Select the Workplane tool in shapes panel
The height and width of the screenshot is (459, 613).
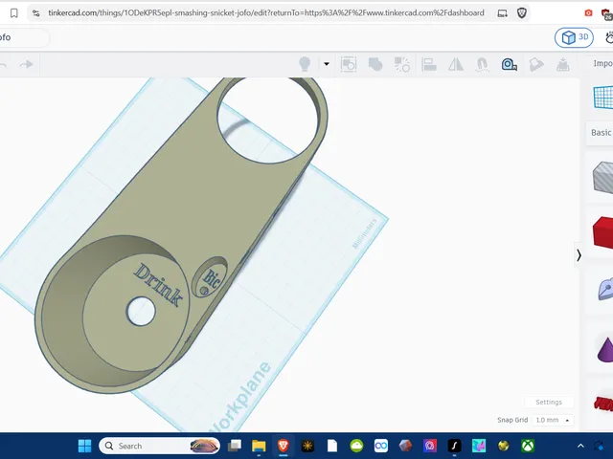[x=603, y=97]
